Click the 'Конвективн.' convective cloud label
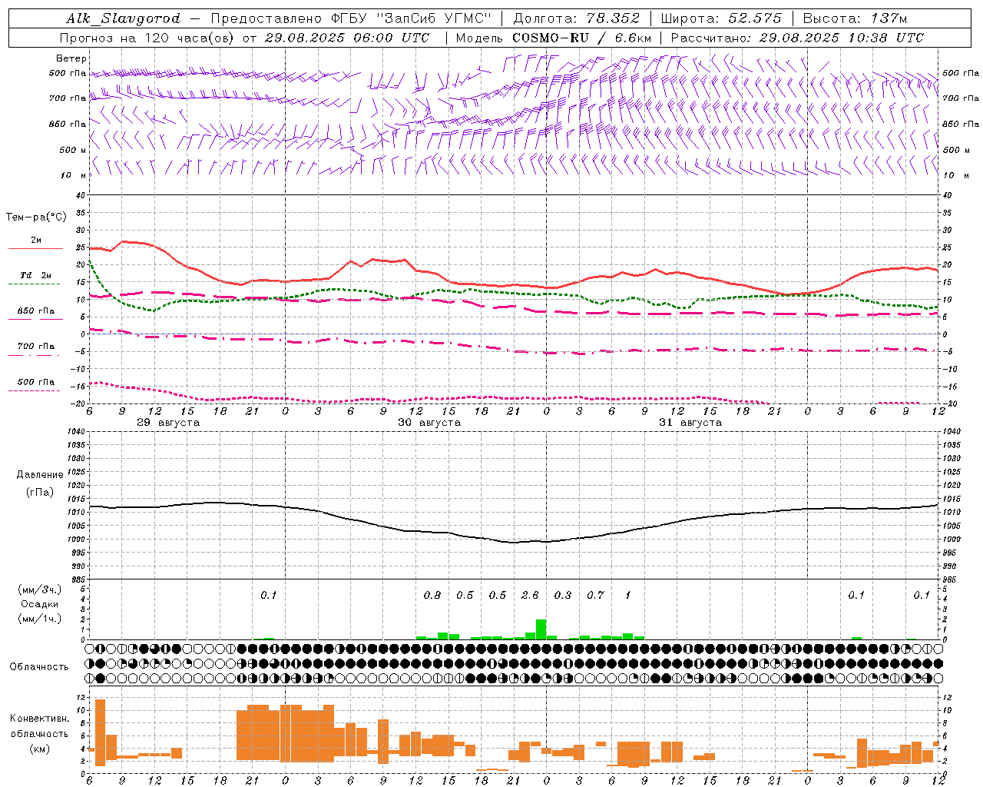The width and height of the screenshot is (983, 787). 39,719
